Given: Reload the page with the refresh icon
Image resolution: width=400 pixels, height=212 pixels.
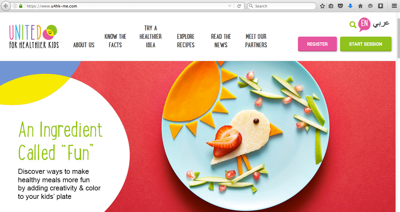Looking at the screenshot, I should pyautogui.click(x=239, y=6).
